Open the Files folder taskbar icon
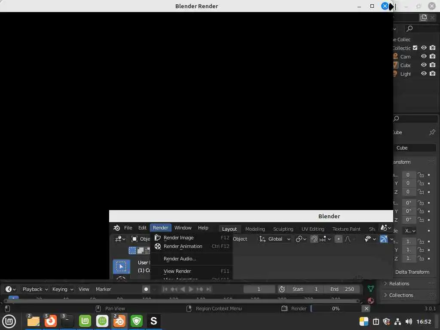This screenshot has height=330, width=440. coord(34,321)
